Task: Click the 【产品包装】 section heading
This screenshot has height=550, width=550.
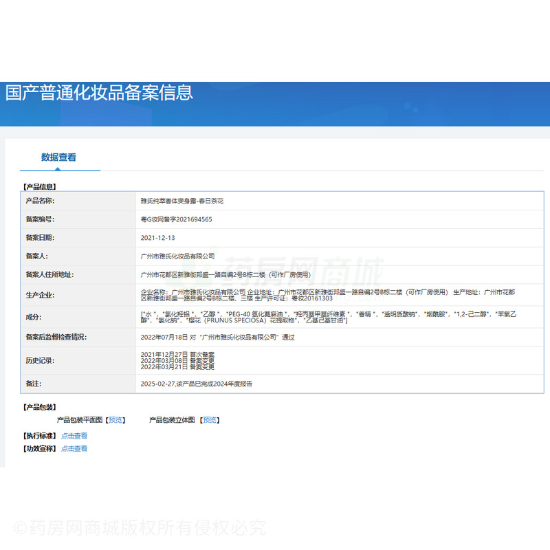Action: click(x=40, y=407)
